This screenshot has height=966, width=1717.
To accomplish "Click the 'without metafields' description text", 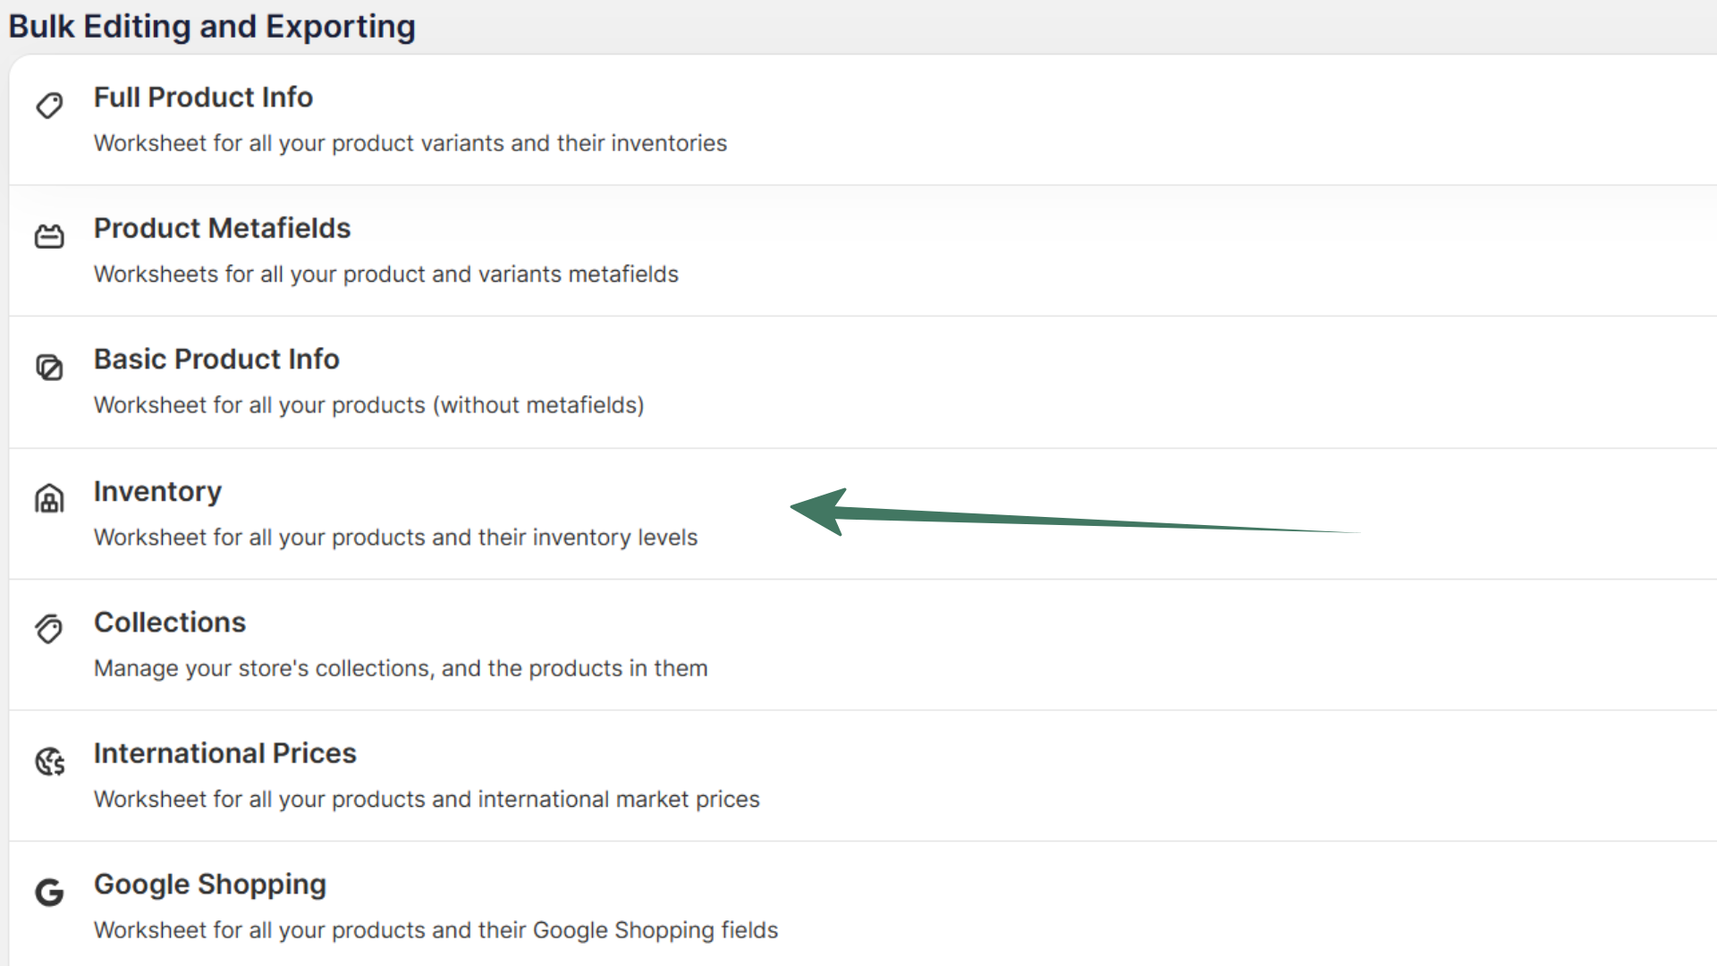I will [x=368, y=405].
